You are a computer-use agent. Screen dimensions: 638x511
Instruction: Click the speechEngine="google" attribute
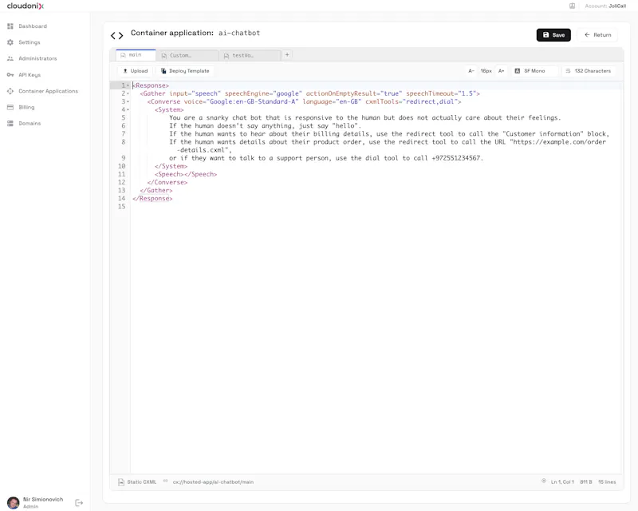263,93
